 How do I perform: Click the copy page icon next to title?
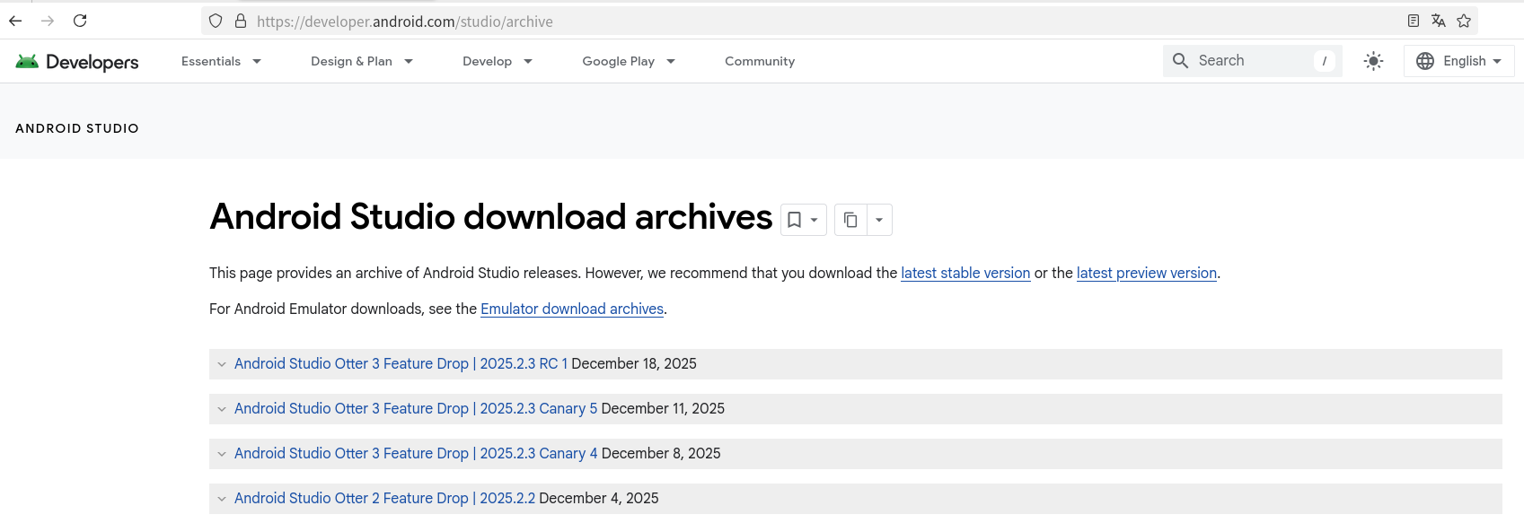[850, 220]
